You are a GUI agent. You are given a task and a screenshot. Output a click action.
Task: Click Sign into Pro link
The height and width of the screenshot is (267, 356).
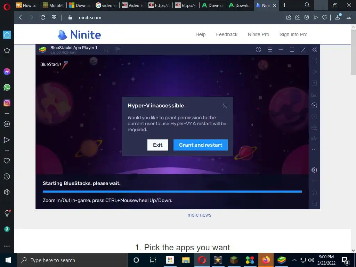(293, 34)
